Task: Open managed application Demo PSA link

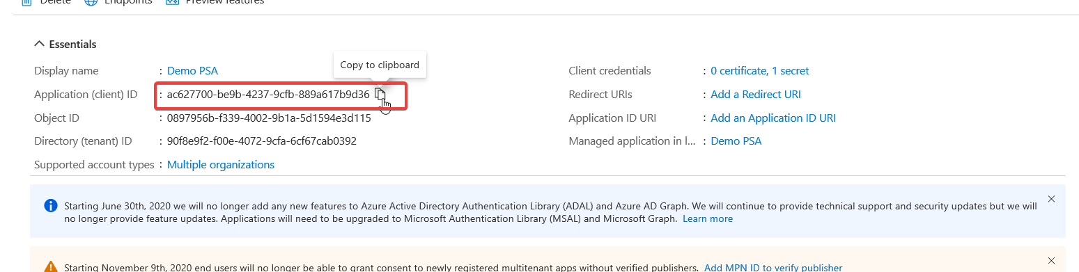Action: [x=736, y=141]
